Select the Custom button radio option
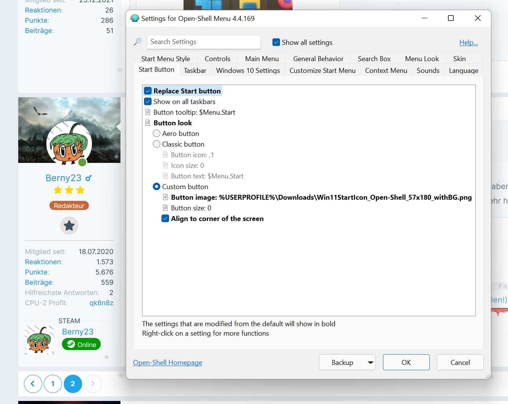 pos(157,186)
